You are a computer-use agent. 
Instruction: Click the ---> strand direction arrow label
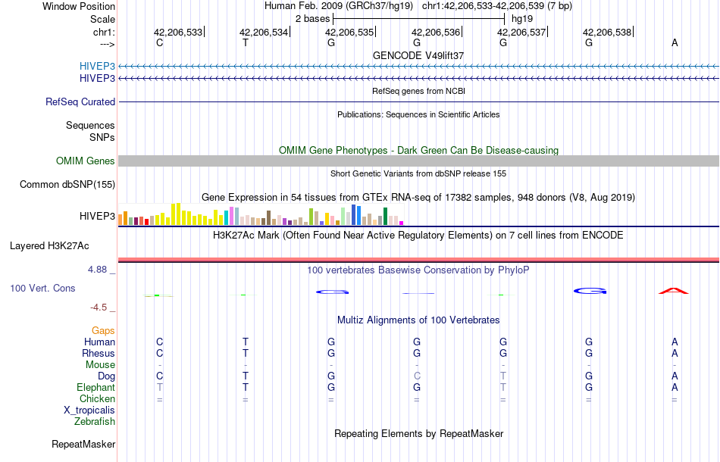pyautogui.click(x=107, y=44)
